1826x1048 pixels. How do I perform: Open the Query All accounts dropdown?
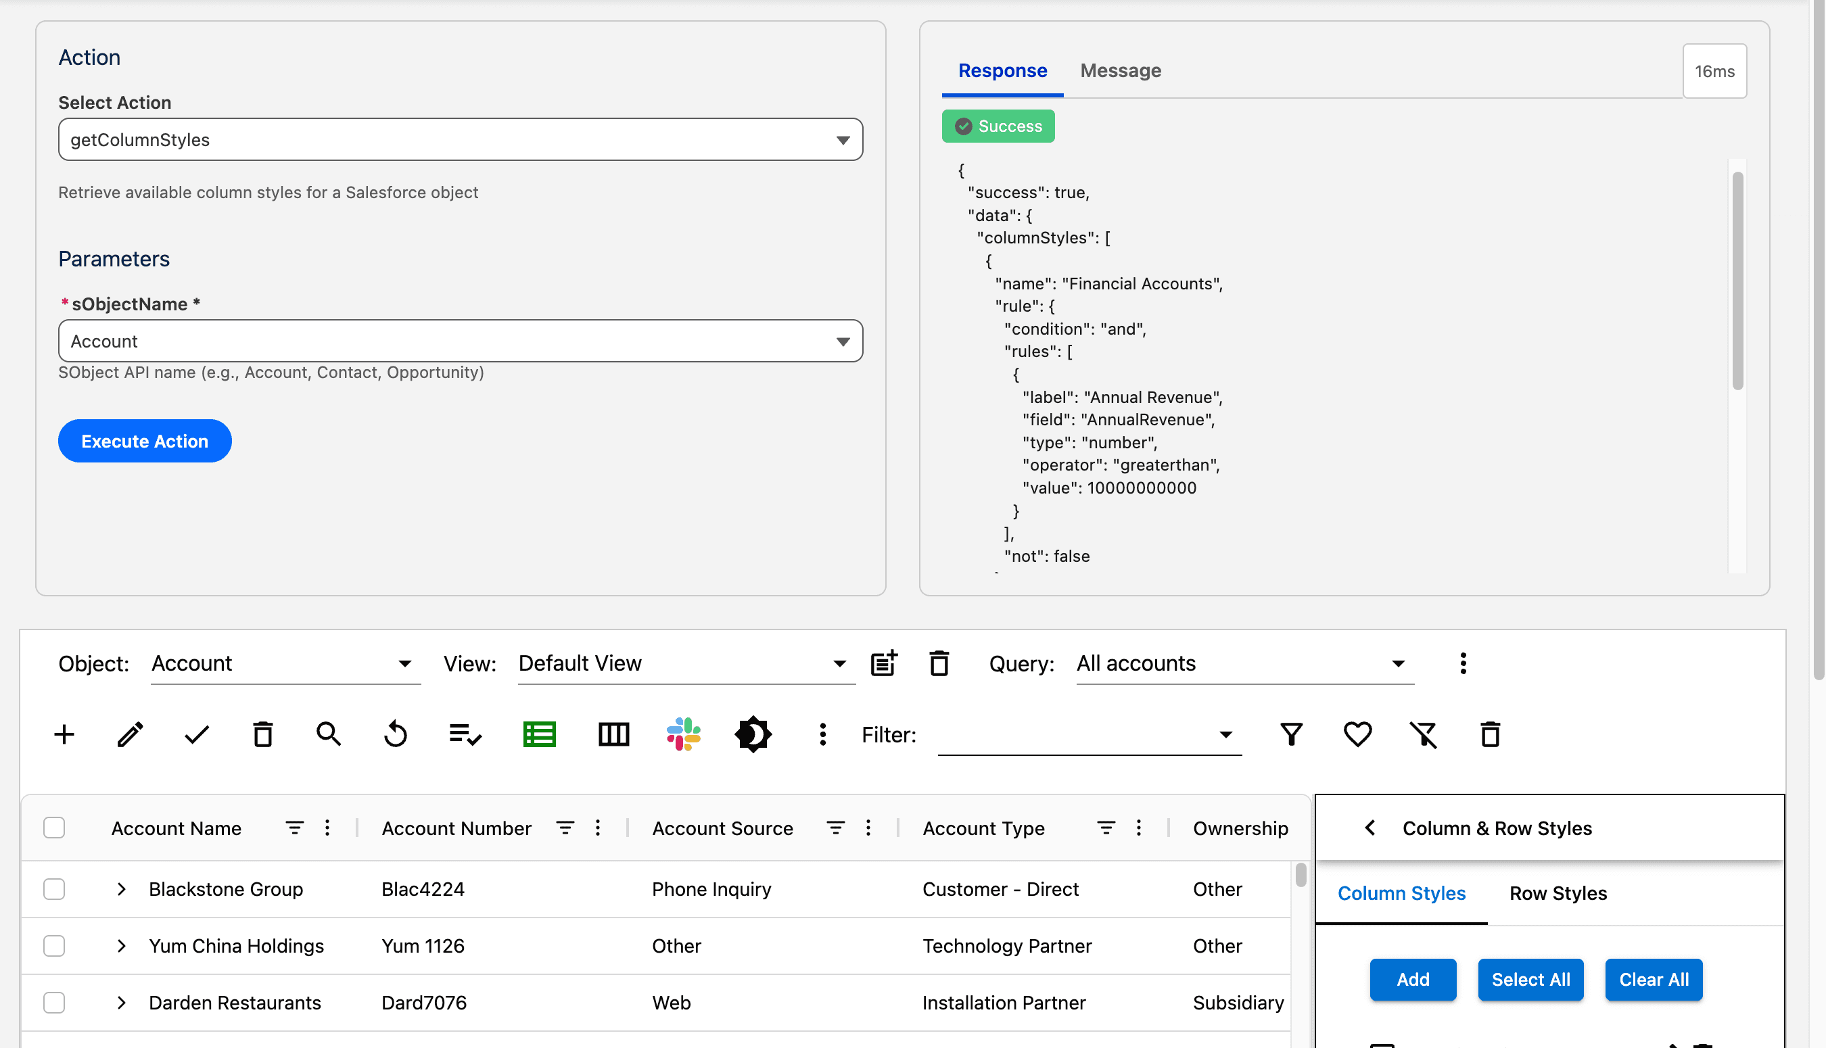click(x=1244, y=663)
